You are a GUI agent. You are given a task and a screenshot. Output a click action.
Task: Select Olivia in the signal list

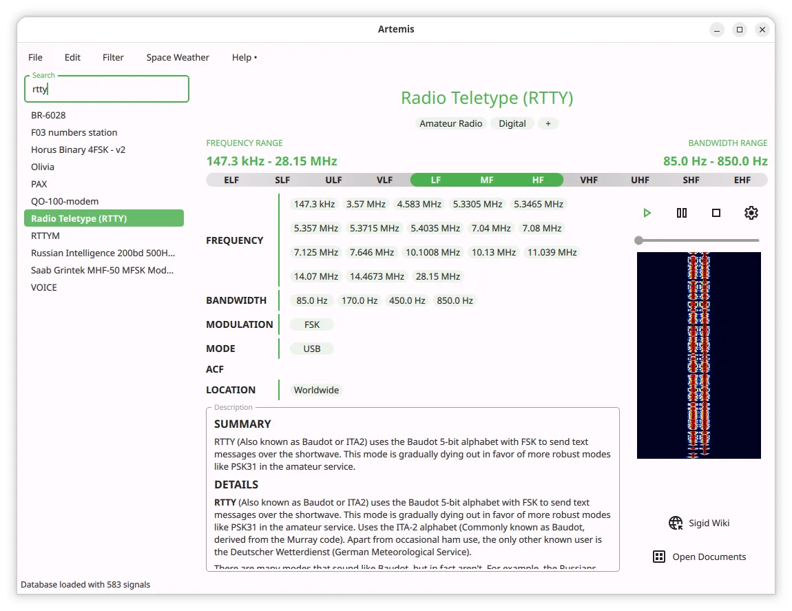click(103, 167)
